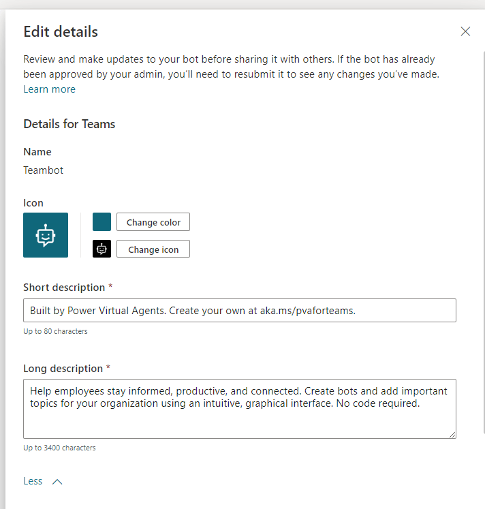This screenshot has height=509, width=485.
Task: Click the Up to 80 characters hint
Action: pyautogui.click(x=55, y=332)
